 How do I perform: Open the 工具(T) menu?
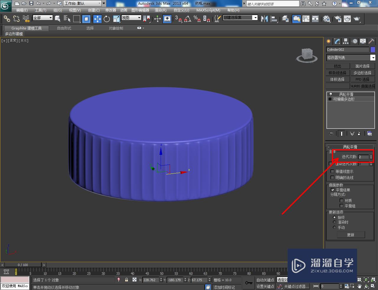[40, 10]
